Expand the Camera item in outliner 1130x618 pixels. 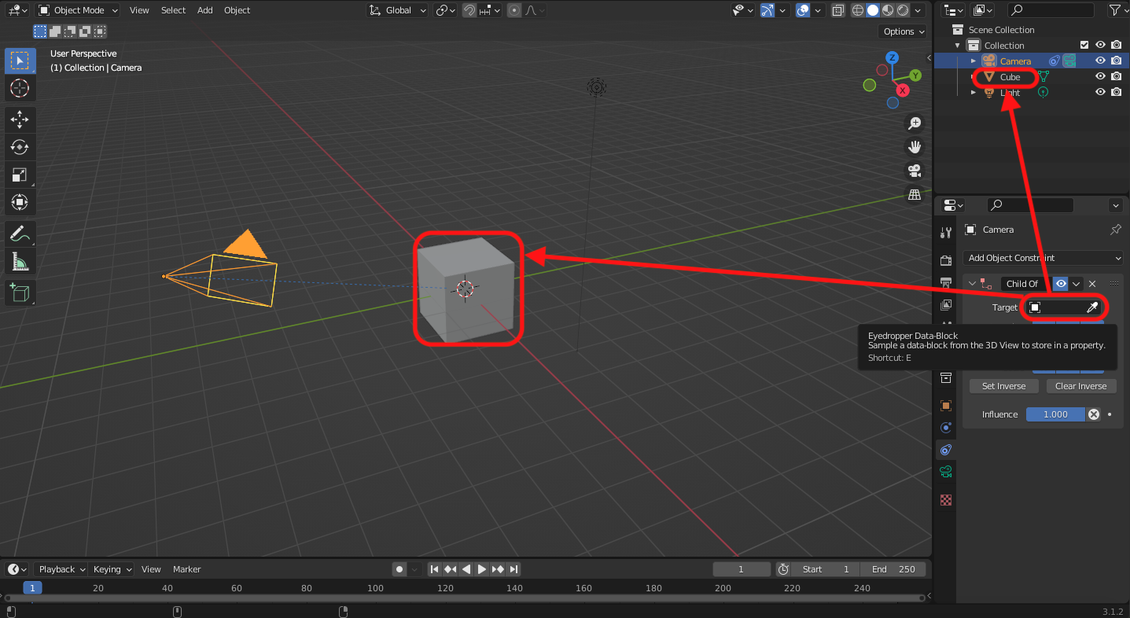click(x=974, y=61)
